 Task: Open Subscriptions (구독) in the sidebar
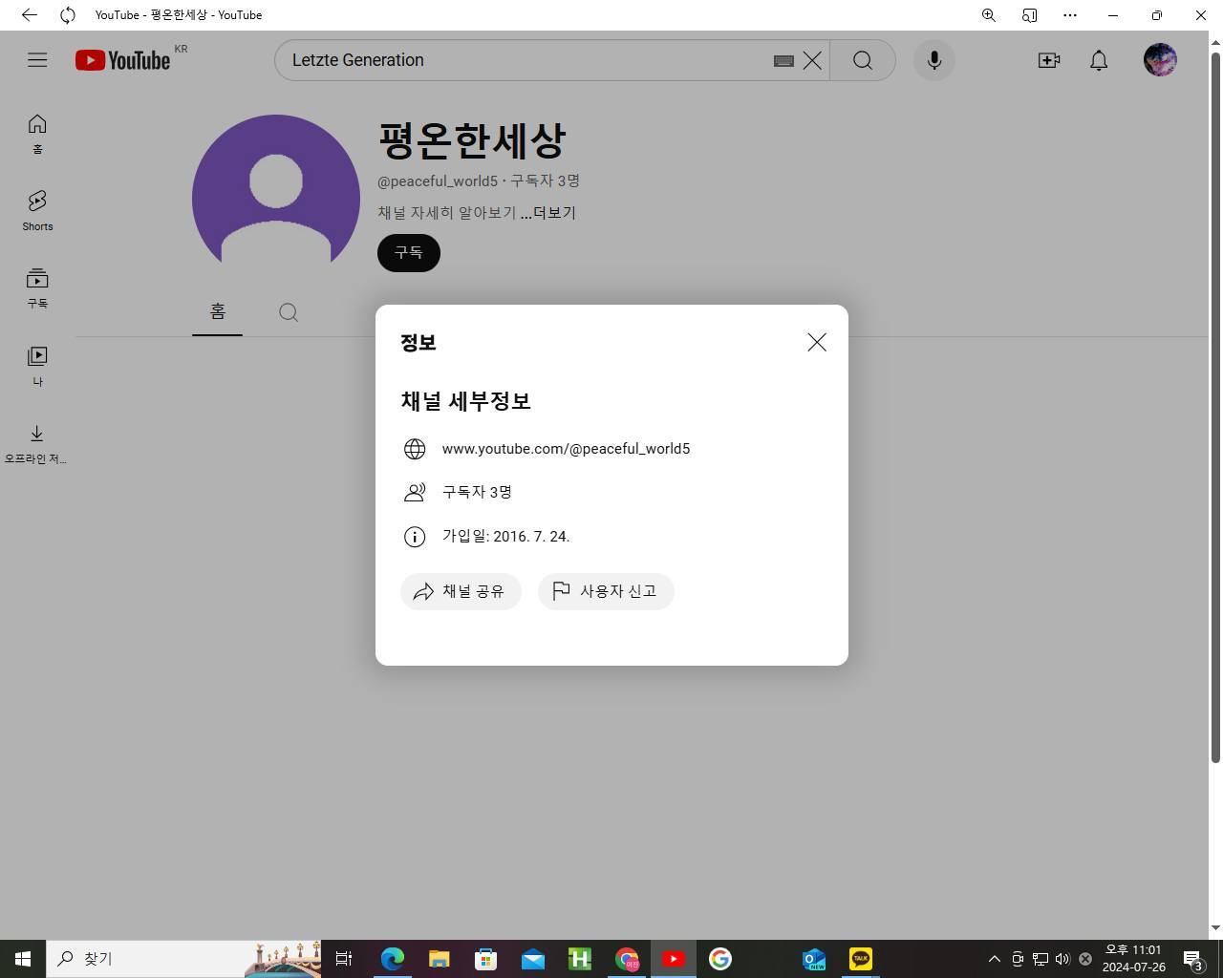click(x=37, y=288)
